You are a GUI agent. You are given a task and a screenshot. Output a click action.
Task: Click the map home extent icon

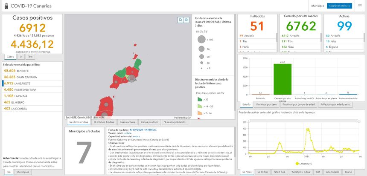click(x=181, y=20)
